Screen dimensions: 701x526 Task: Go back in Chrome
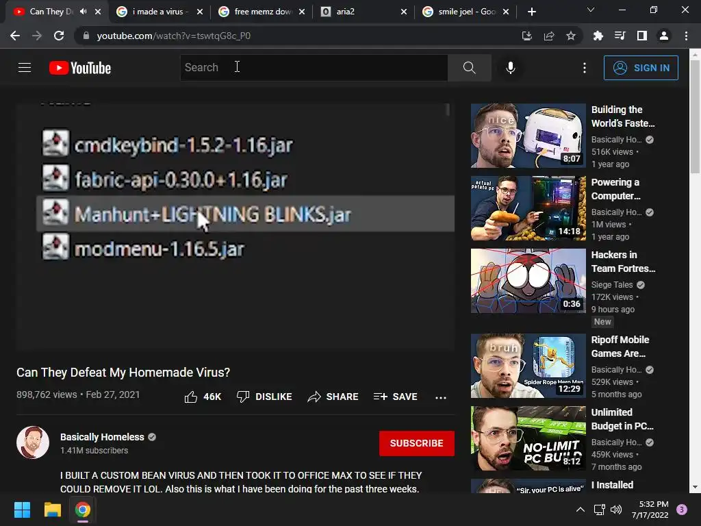[15, 36]
